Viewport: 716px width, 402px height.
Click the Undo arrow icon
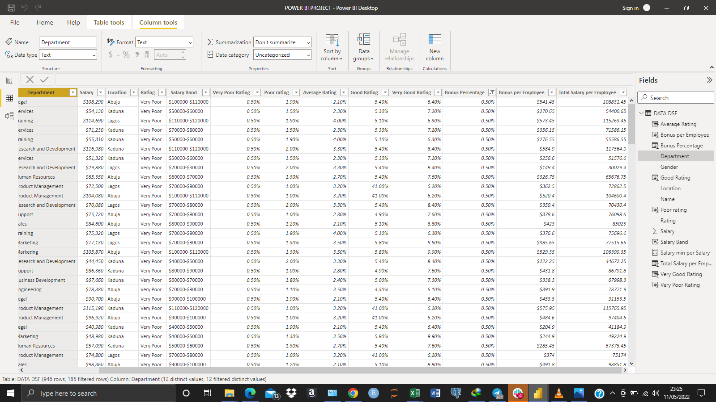(x=26, y=7)
